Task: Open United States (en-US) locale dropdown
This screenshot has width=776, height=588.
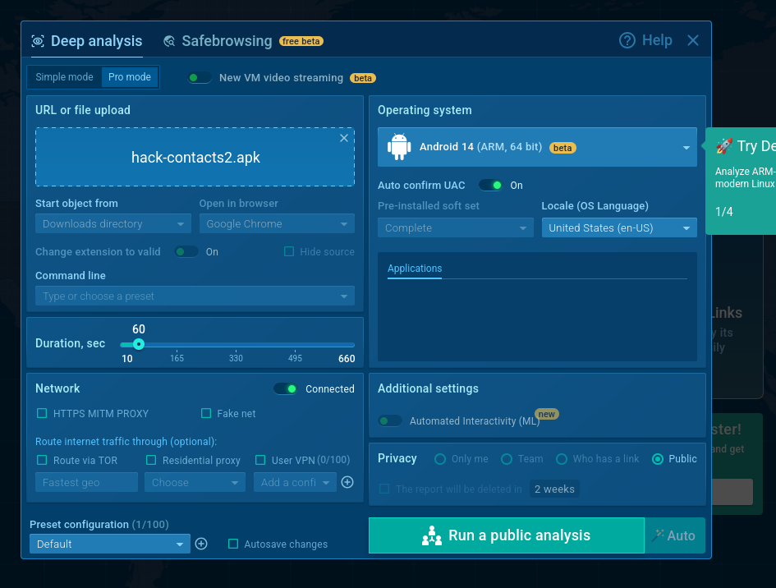Action: pyautogui.click(x=619, y=227)
